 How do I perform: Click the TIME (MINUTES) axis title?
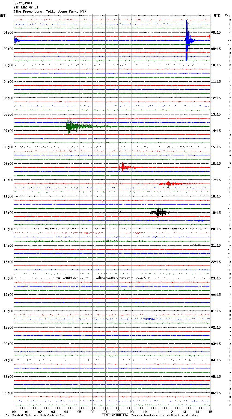[115, 415]
